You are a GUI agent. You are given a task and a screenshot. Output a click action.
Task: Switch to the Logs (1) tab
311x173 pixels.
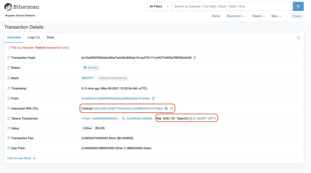(34, 37)
